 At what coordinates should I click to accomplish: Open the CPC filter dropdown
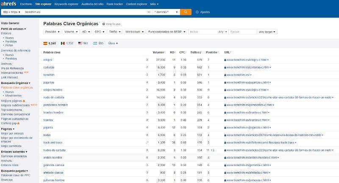point(100,32)
